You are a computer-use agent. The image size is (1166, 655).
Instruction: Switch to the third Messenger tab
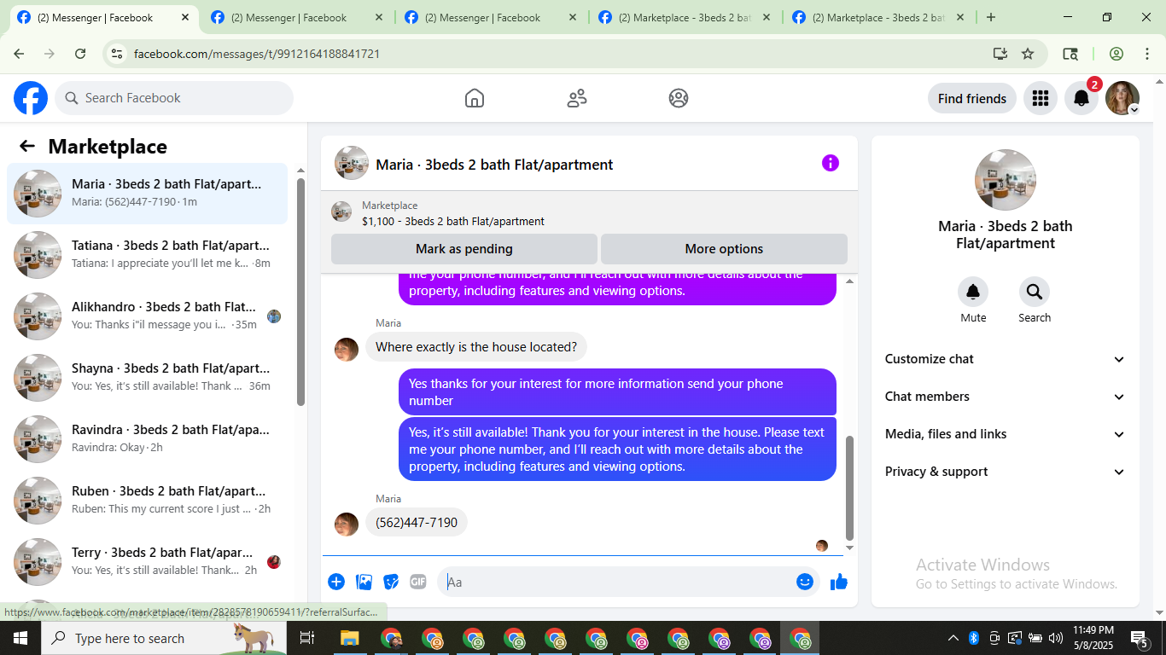click(490, 17)
